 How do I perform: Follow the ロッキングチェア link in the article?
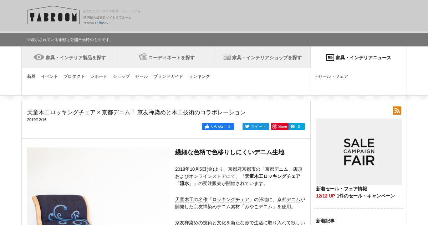click(x=231, y=199)
